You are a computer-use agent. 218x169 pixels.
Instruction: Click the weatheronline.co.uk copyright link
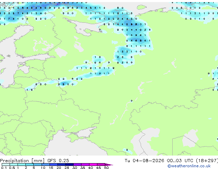189,166
